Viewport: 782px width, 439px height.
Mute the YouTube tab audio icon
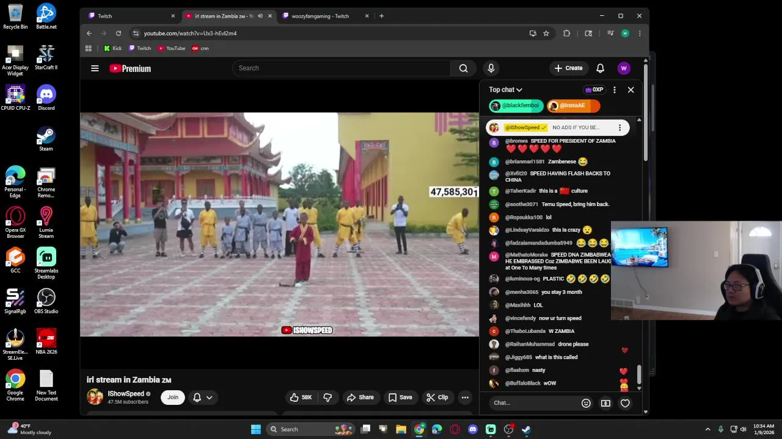[x=260, y=16]
